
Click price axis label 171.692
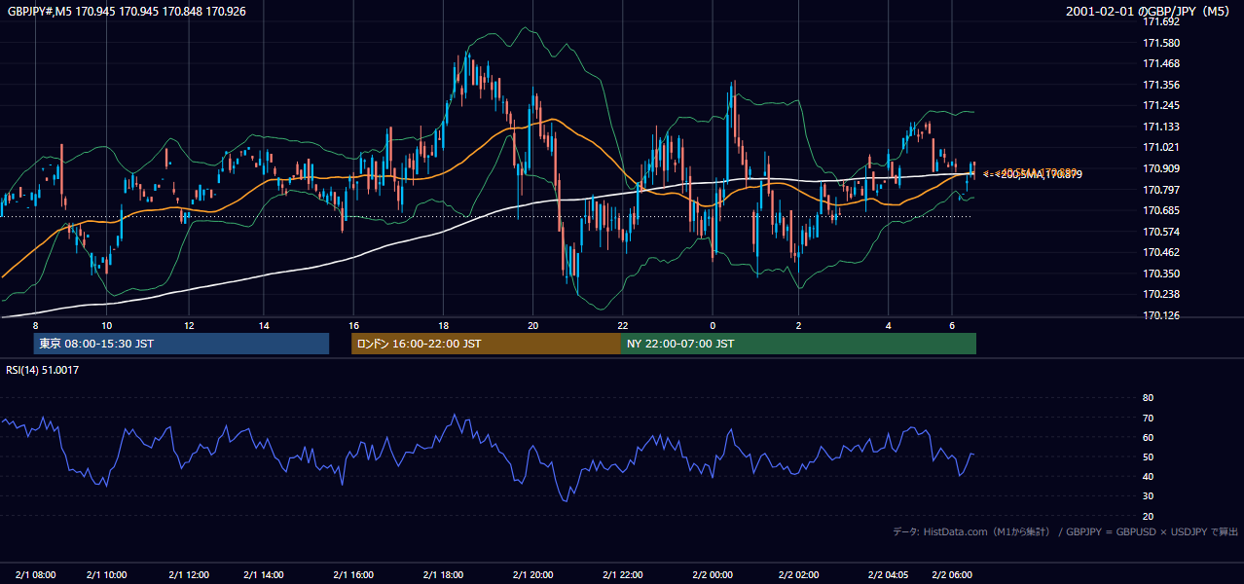pyautogui.click(x=1160, y=21)
